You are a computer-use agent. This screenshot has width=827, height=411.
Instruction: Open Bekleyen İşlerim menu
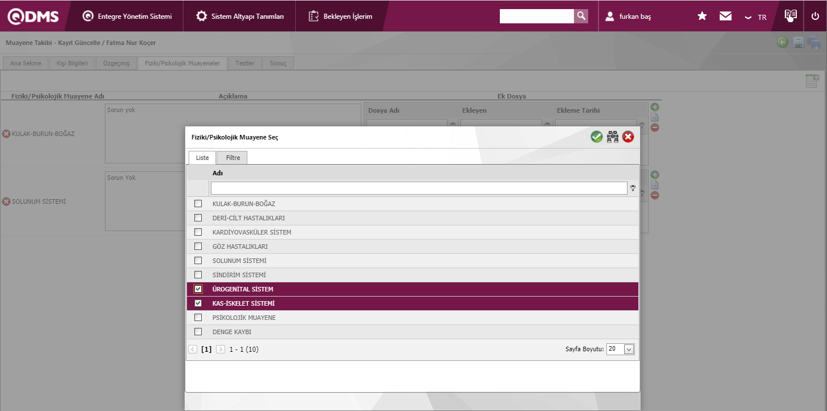(341, 17)
